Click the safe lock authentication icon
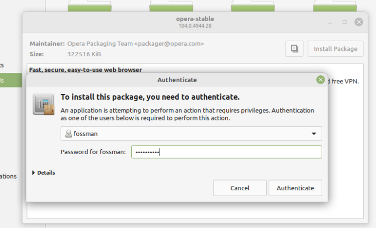 [44, 104]
